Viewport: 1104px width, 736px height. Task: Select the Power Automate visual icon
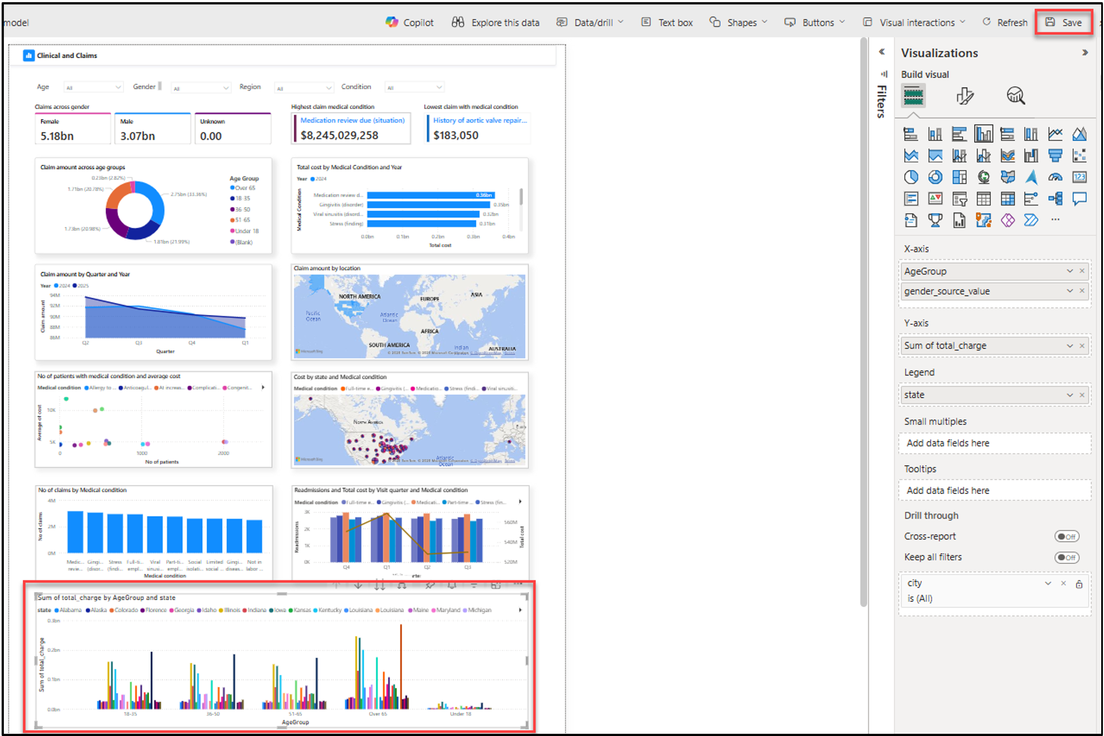1031,220
